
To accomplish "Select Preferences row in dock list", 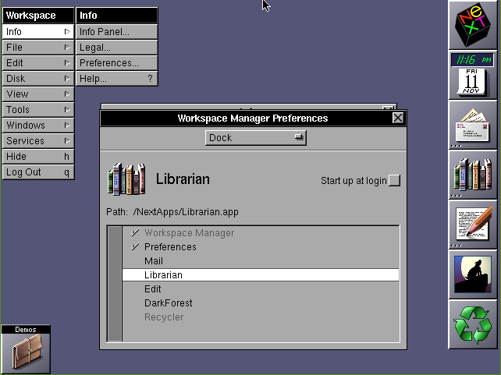I will 261,247.
